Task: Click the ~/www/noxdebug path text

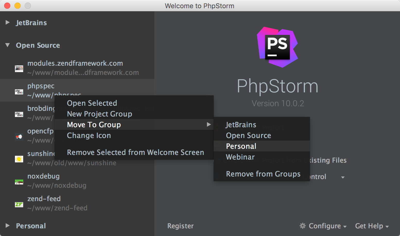Action: [57, 185]
